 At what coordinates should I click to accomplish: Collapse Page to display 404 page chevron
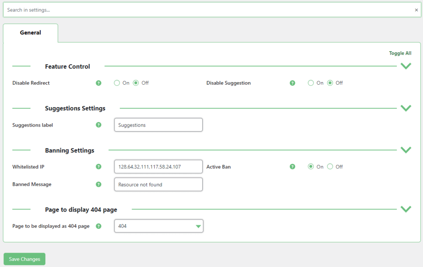click(x=406, y=209)
